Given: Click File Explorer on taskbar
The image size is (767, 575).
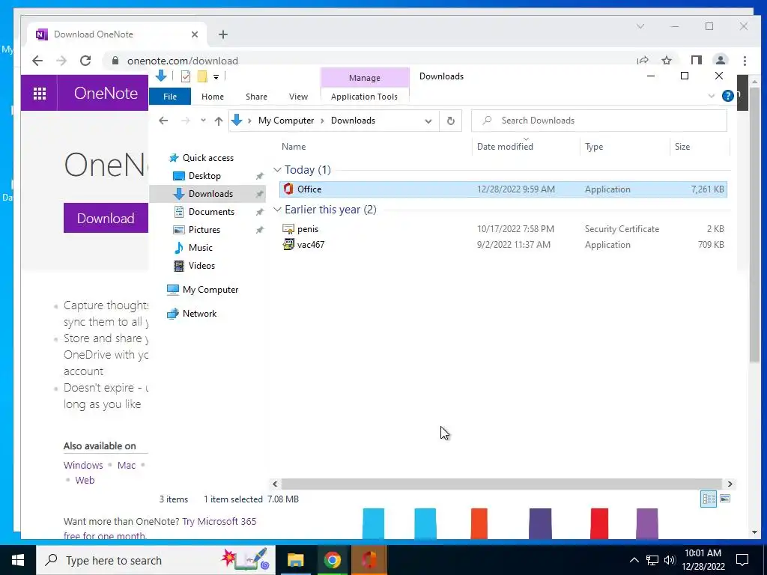Looking at the screenshot, I should point(295,560).
